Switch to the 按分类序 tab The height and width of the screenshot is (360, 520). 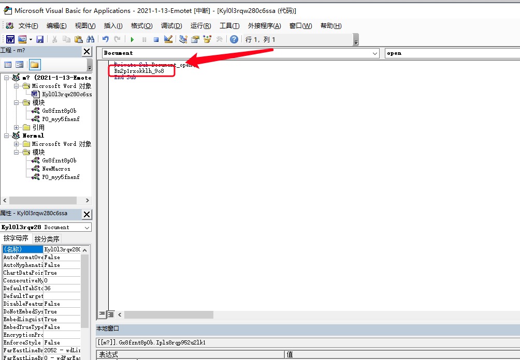coord(47,239)
